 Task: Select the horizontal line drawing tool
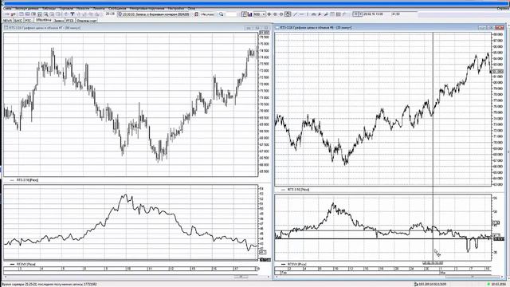tap(301, 14)
